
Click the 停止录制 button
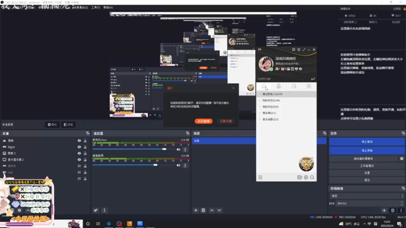tap(367, 150)
